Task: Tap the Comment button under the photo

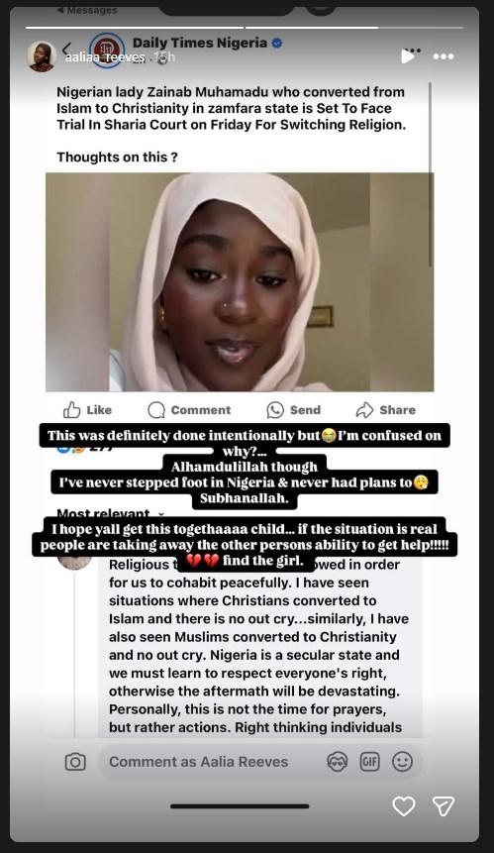Action: click(x=189, y=409)
